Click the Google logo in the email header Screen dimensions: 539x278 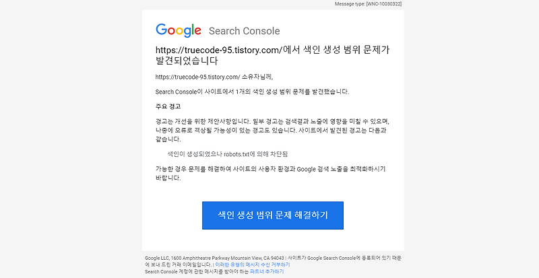pos(179,30)
